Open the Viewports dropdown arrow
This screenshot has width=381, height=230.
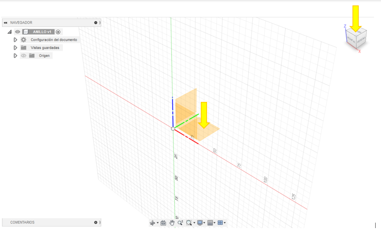tap(225, 223)
